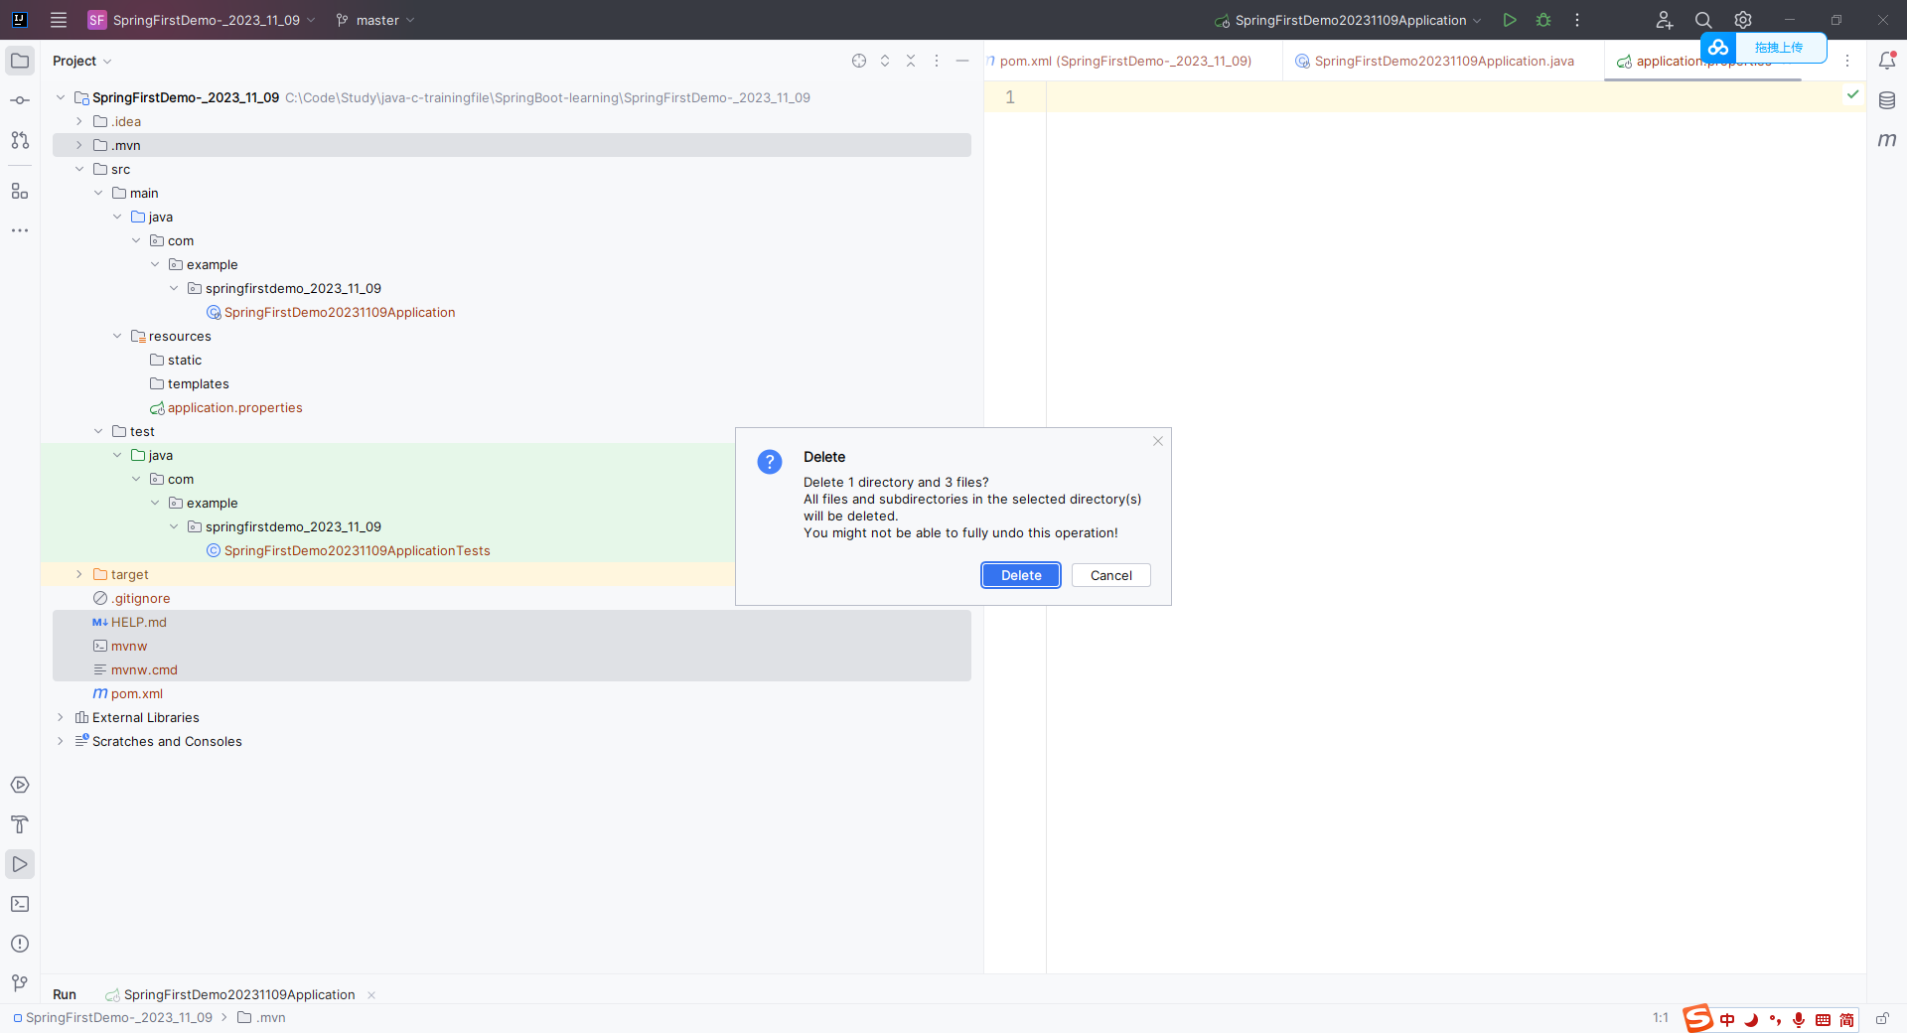Open IDE settings gear

pyautogui.click(x=1743, y=20)
